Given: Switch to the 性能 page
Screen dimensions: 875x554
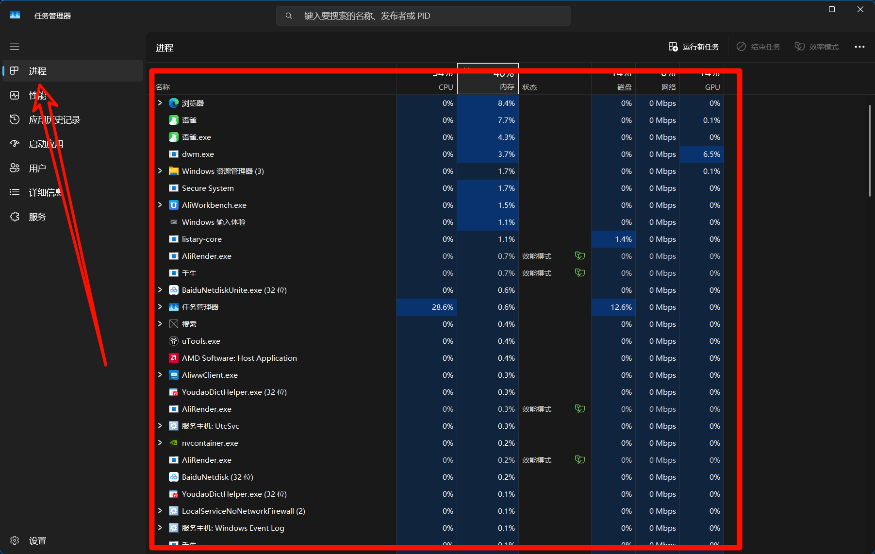Looking at the screenshot, I should pyautogui.click(x=73, y=95).
